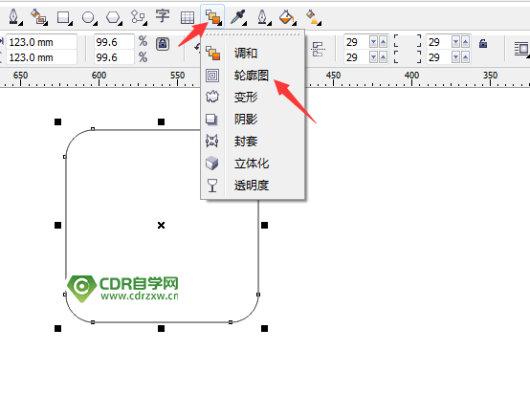Viewport: 530px width, 395px height.
Task: Toggle the round-corners-together padlock
Action: tap(483, 43)
